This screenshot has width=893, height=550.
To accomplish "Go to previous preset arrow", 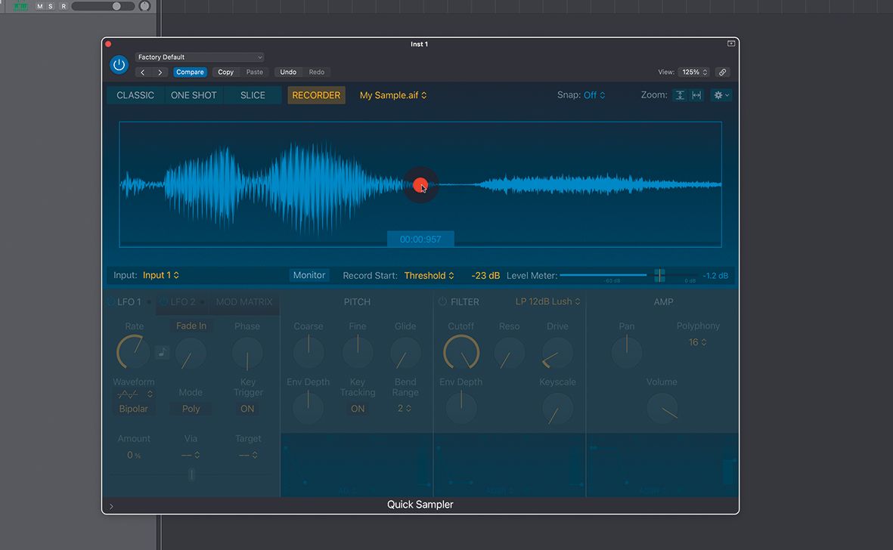I will point(144,73).
